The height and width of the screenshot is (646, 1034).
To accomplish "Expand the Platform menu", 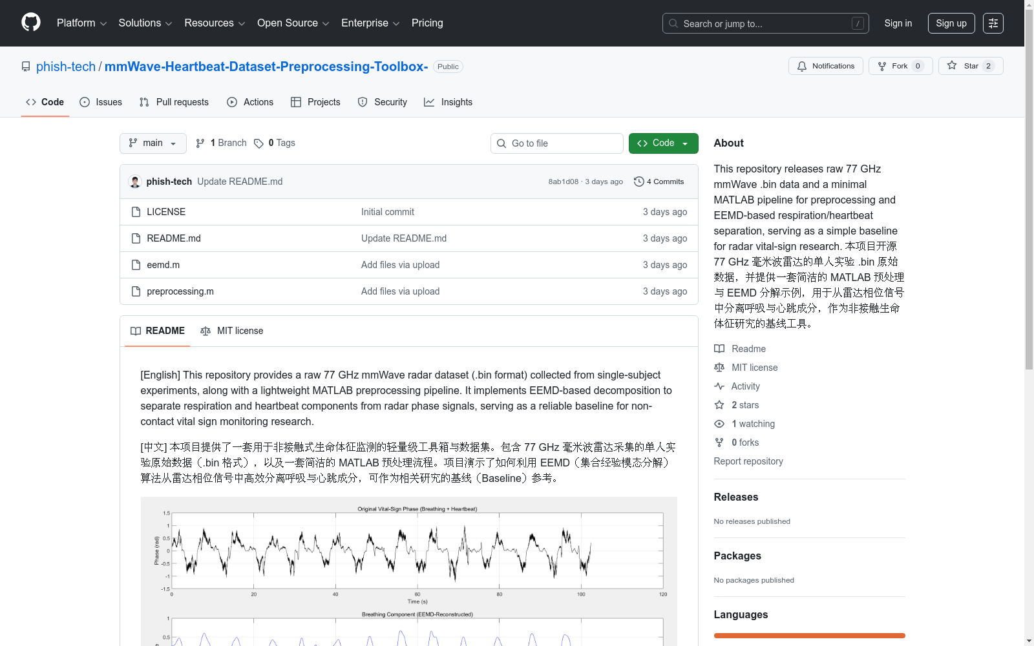I will (82, 23).
